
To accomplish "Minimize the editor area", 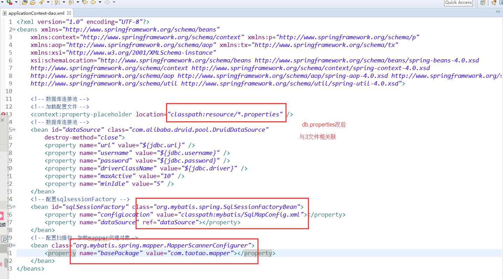I will [x=498, y=12].
